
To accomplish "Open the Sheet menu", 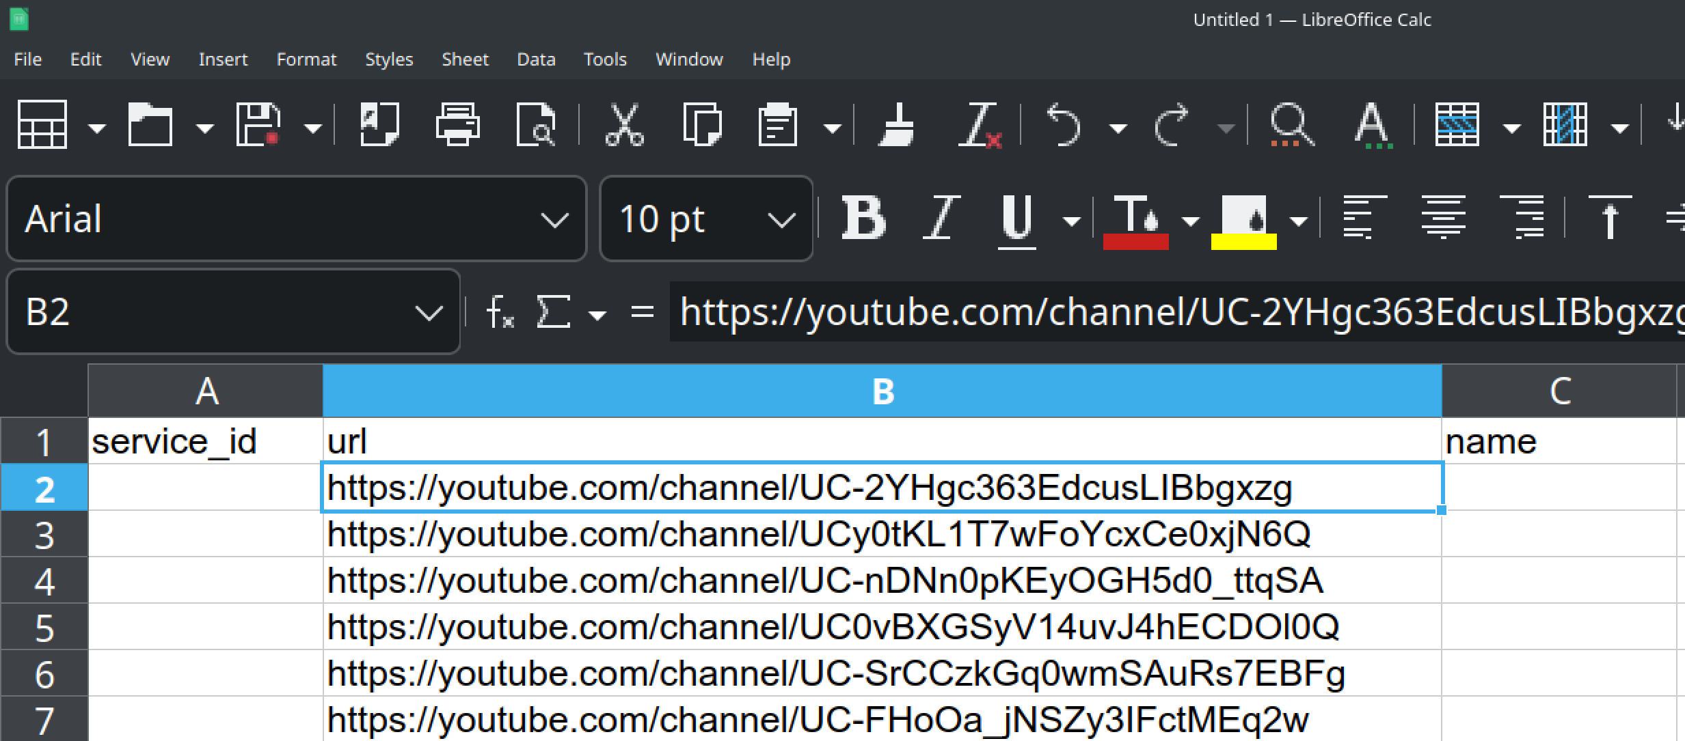I will pyautogui.click(x=465, y=59).
